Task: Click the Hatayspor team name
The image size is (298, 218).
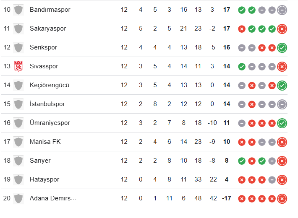Action: pyautogui.click(x=44, y=179)
